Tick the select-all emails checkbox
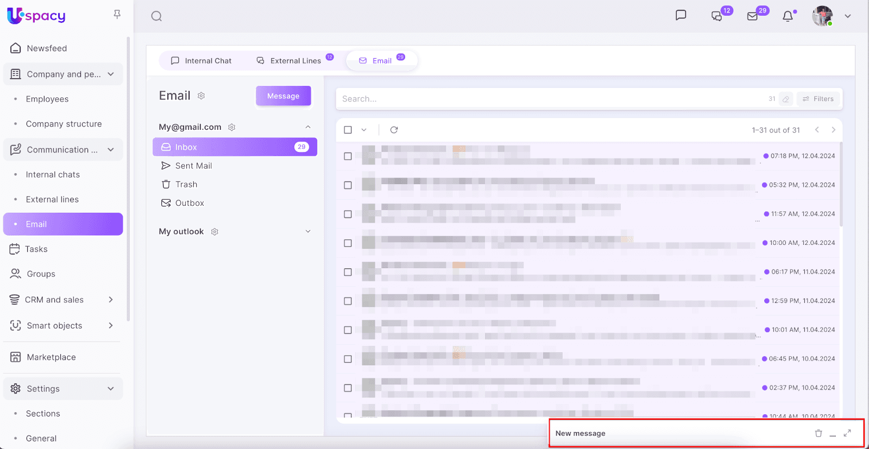 coord(348,130)
